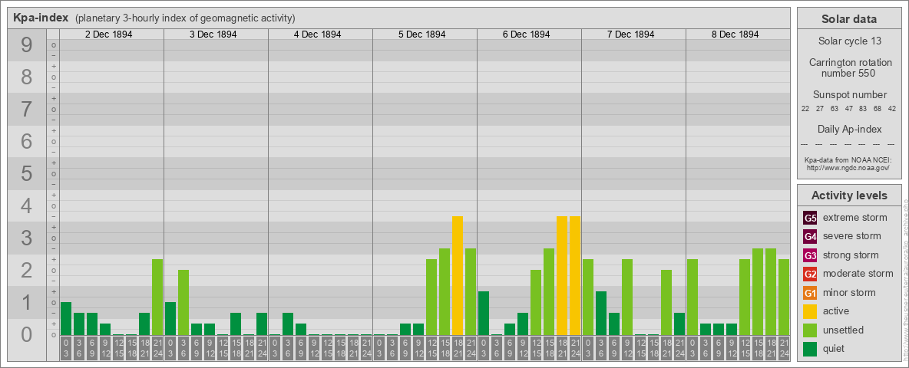Click 'Carrington rotation number 550' text

[x=849, y=67]
